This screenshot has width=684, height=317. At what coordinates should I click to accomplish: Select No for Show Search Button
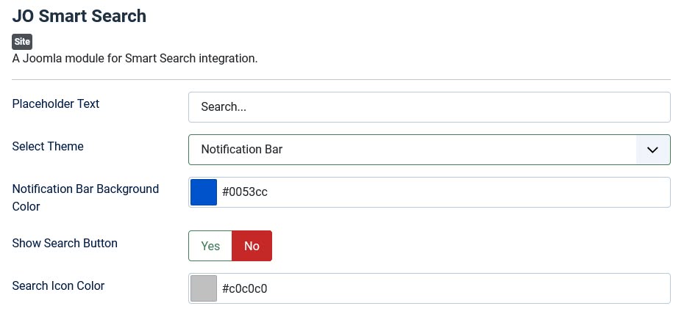click(252, 246)
